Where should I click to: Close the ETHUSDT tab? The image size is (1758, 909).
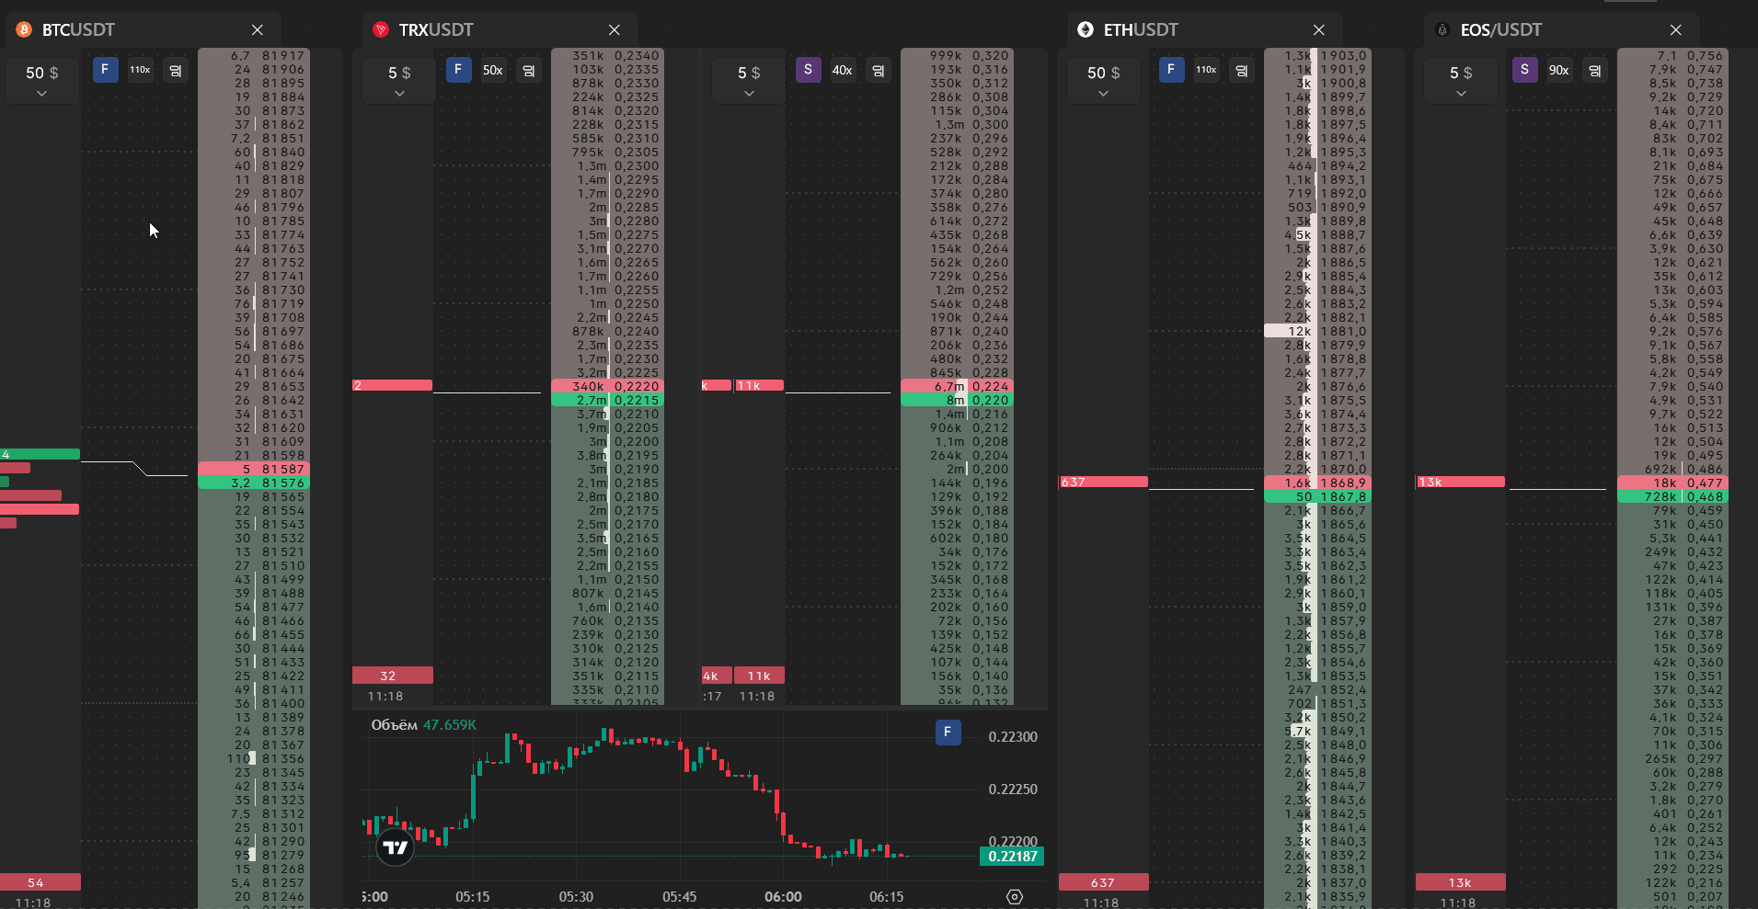(x=1319, y=29)
